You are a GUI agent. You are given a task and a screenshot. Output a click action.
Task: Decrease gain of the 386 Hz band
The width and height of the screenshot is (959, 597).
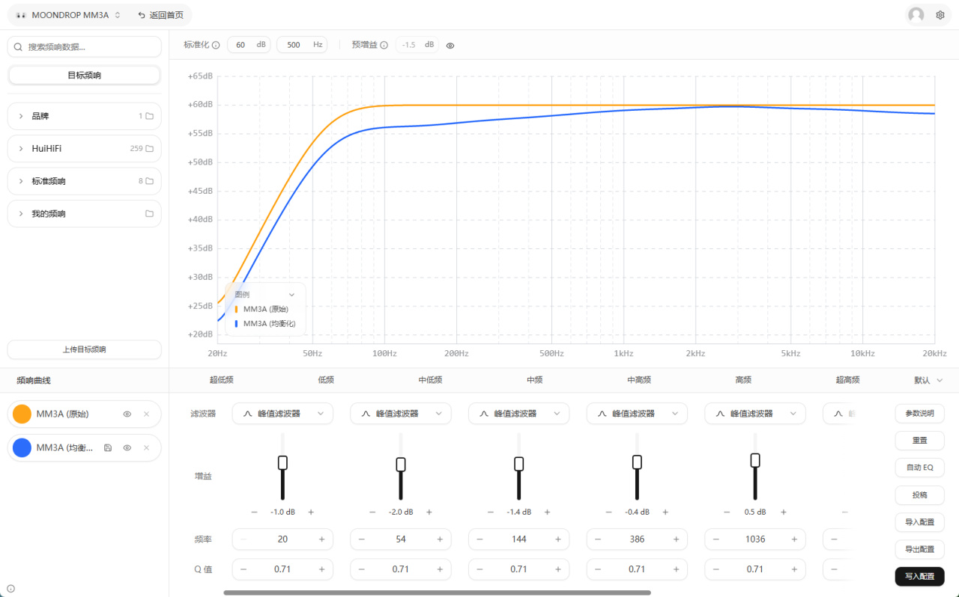coord(609,512)
